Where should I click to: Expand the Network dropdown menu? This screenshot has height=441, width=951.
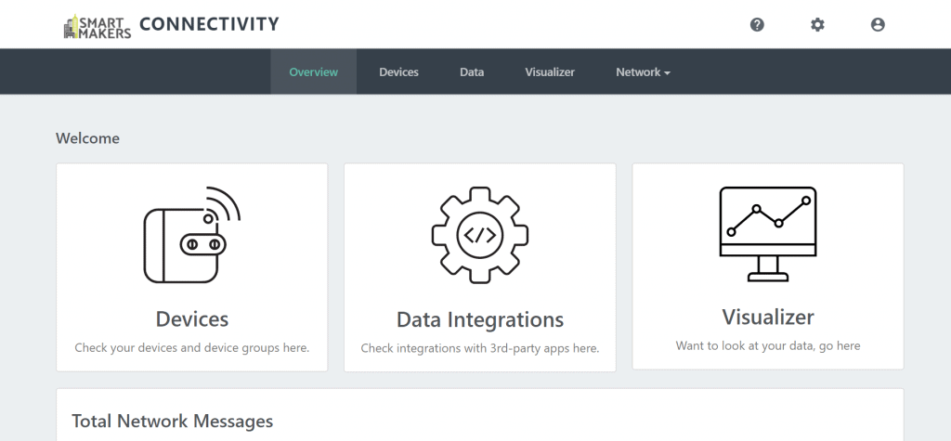[643, 71]
